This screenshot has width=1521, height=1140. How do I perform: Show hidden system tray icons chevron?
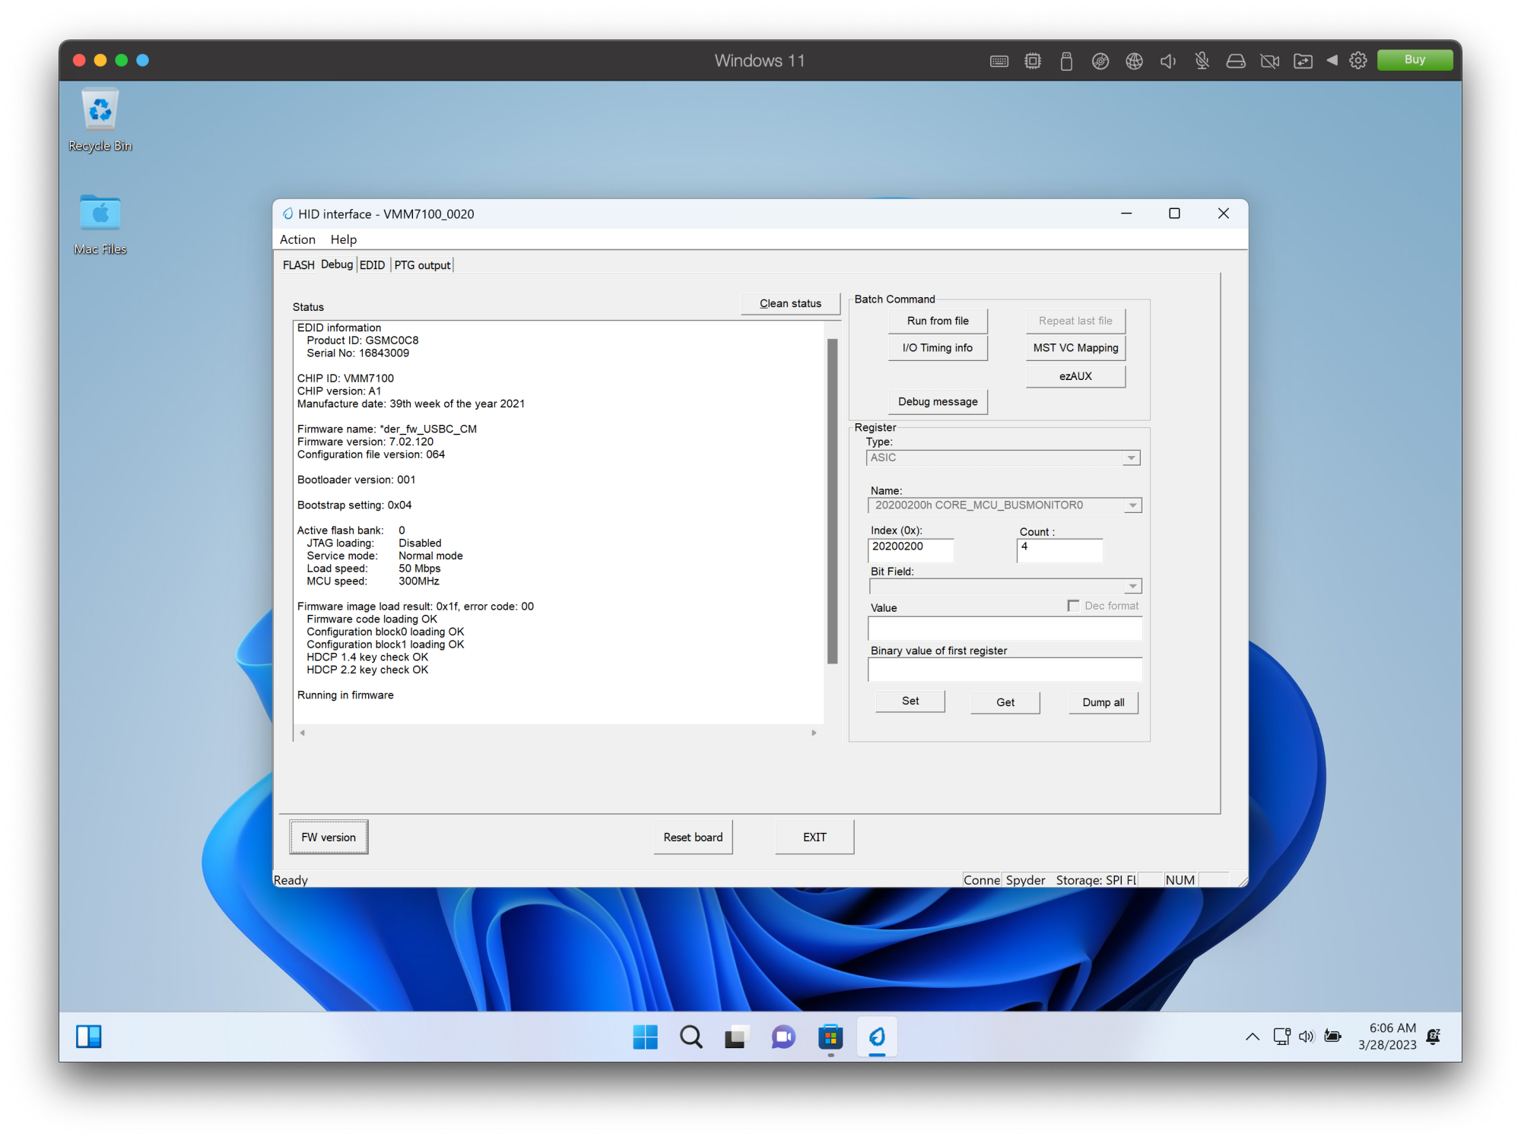tap(1252, 1037)
